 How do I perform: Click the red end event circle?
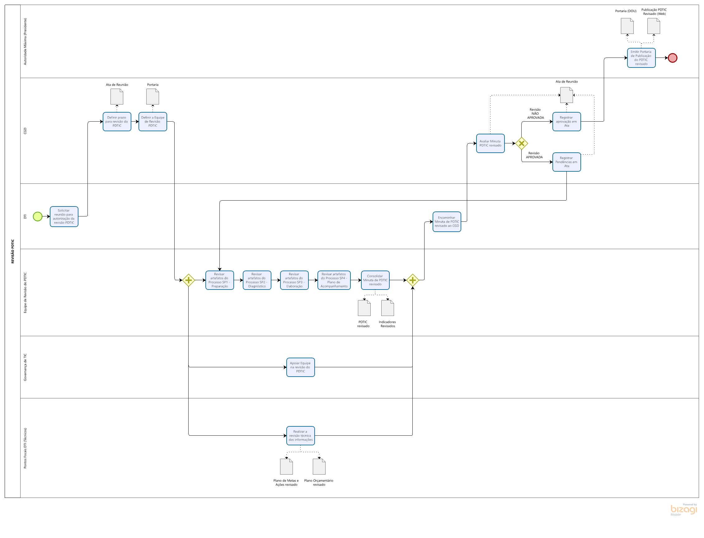(x=672, y=58)
